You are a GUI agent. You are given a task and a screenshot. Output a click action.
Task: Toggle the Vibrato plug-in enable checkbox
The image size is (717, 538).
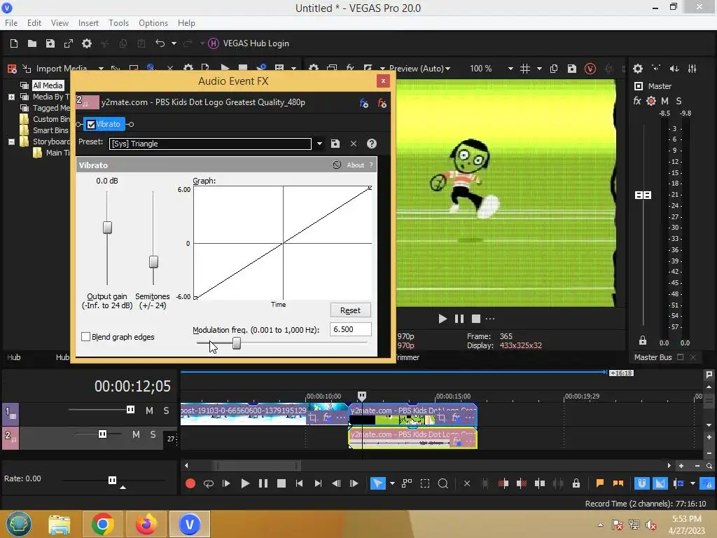[x=91, y=125]
